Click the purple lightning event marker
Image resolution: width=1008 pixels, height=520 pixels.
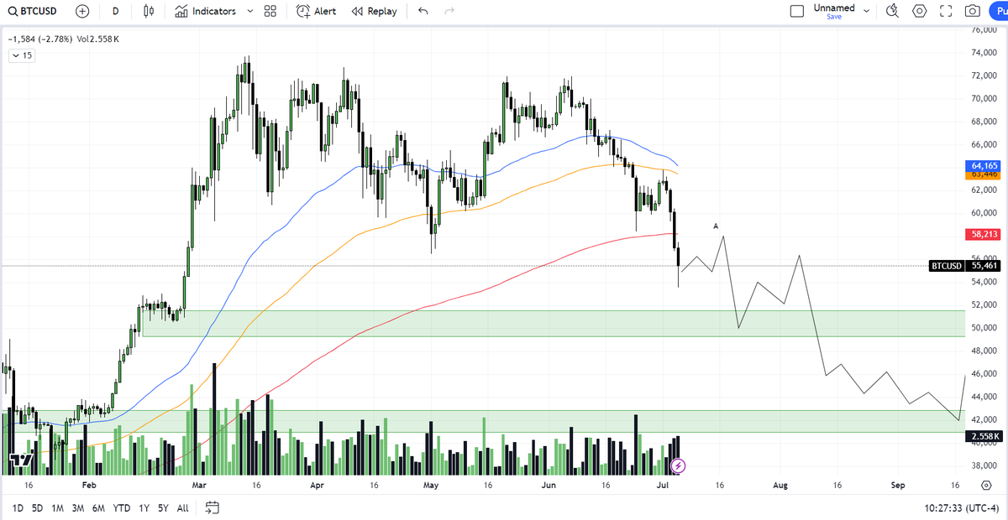[x=679, y=465]
